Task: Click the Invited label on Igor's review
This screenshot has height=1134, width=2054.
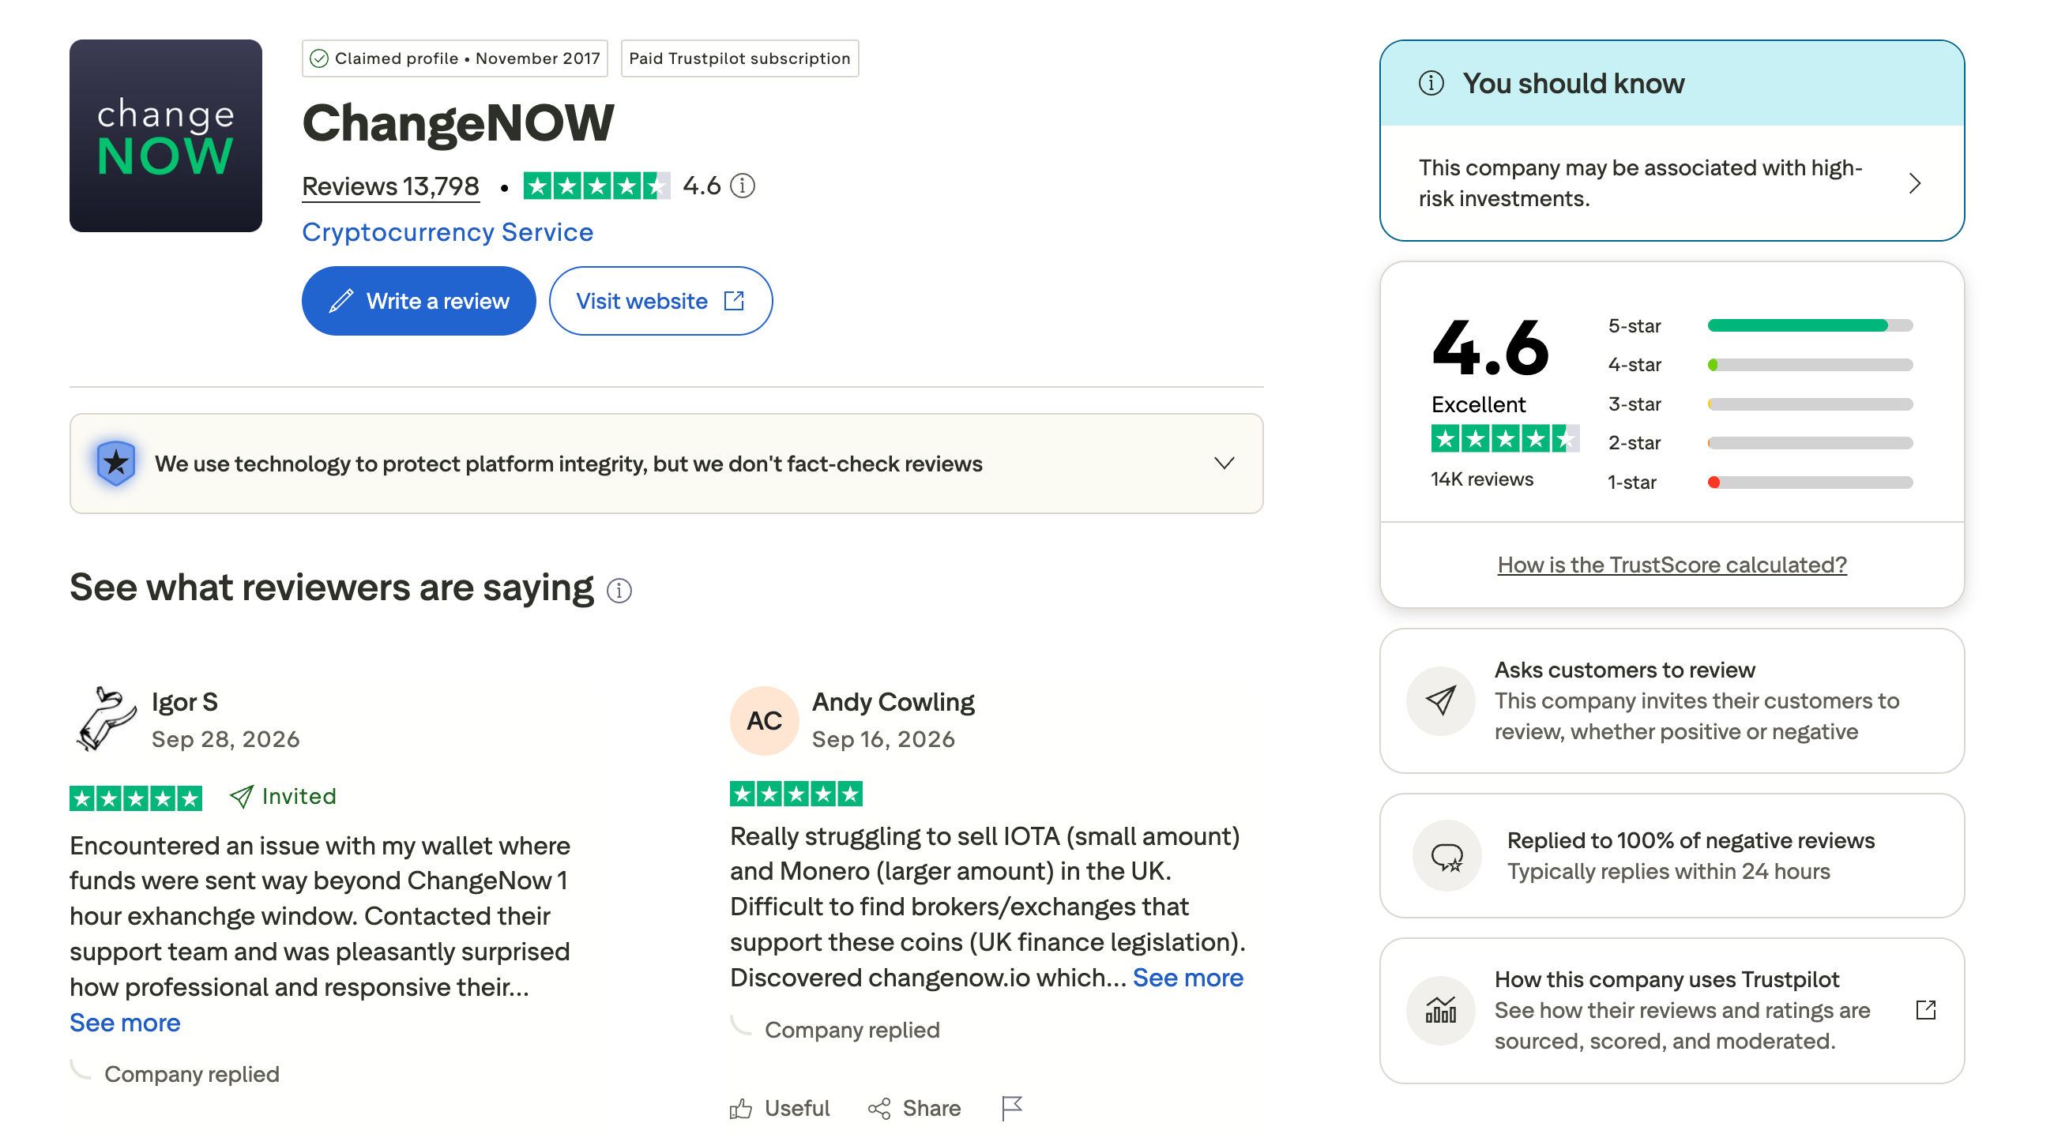Action: point(299,795)
